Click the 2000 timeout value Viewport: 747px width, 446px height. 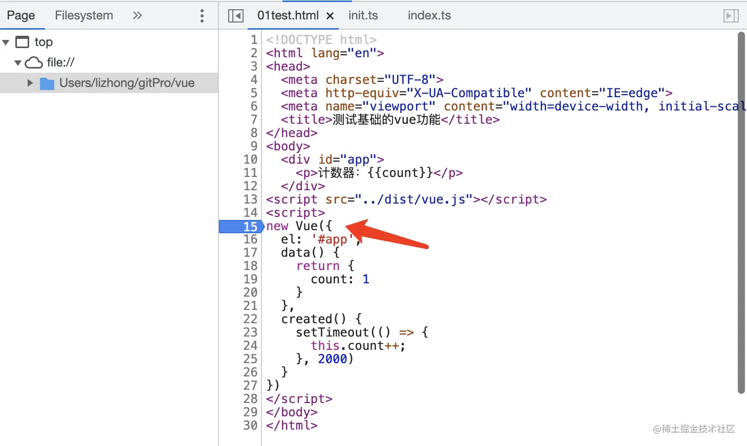point(333,359)
